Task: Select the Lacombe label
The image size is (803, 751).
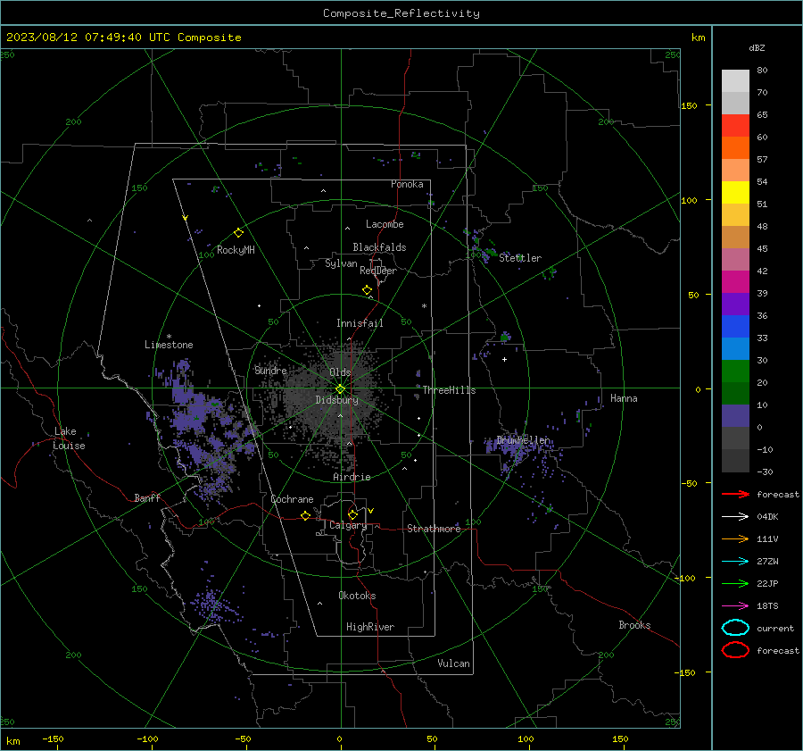Action: tap(385, 224)
